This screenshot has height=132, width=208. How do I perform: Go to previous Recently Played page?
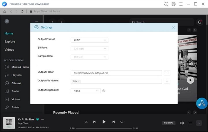tap(189, 112)
